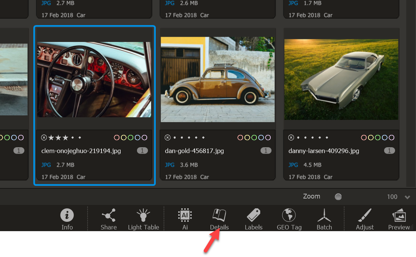Screen dimensions: 416x257
Task: Apply blue color label to danny-larsen-409296.jpg
Action: (x=385, y=137)
